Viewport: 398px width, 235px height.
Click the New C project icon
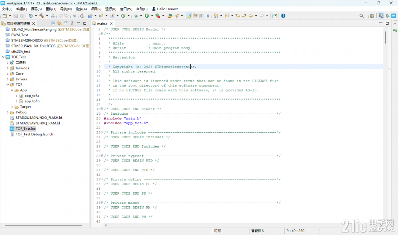(90, 16)
